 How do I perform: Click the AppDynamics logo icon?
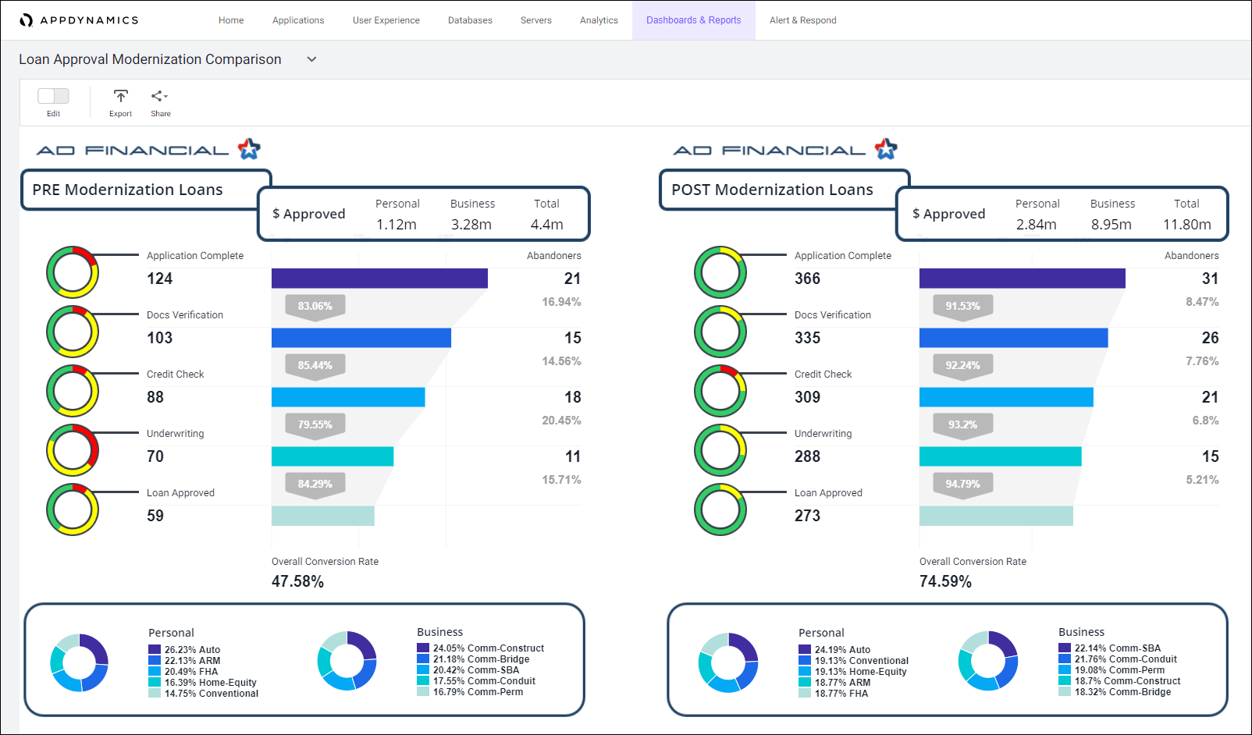[x=27, y=20]
